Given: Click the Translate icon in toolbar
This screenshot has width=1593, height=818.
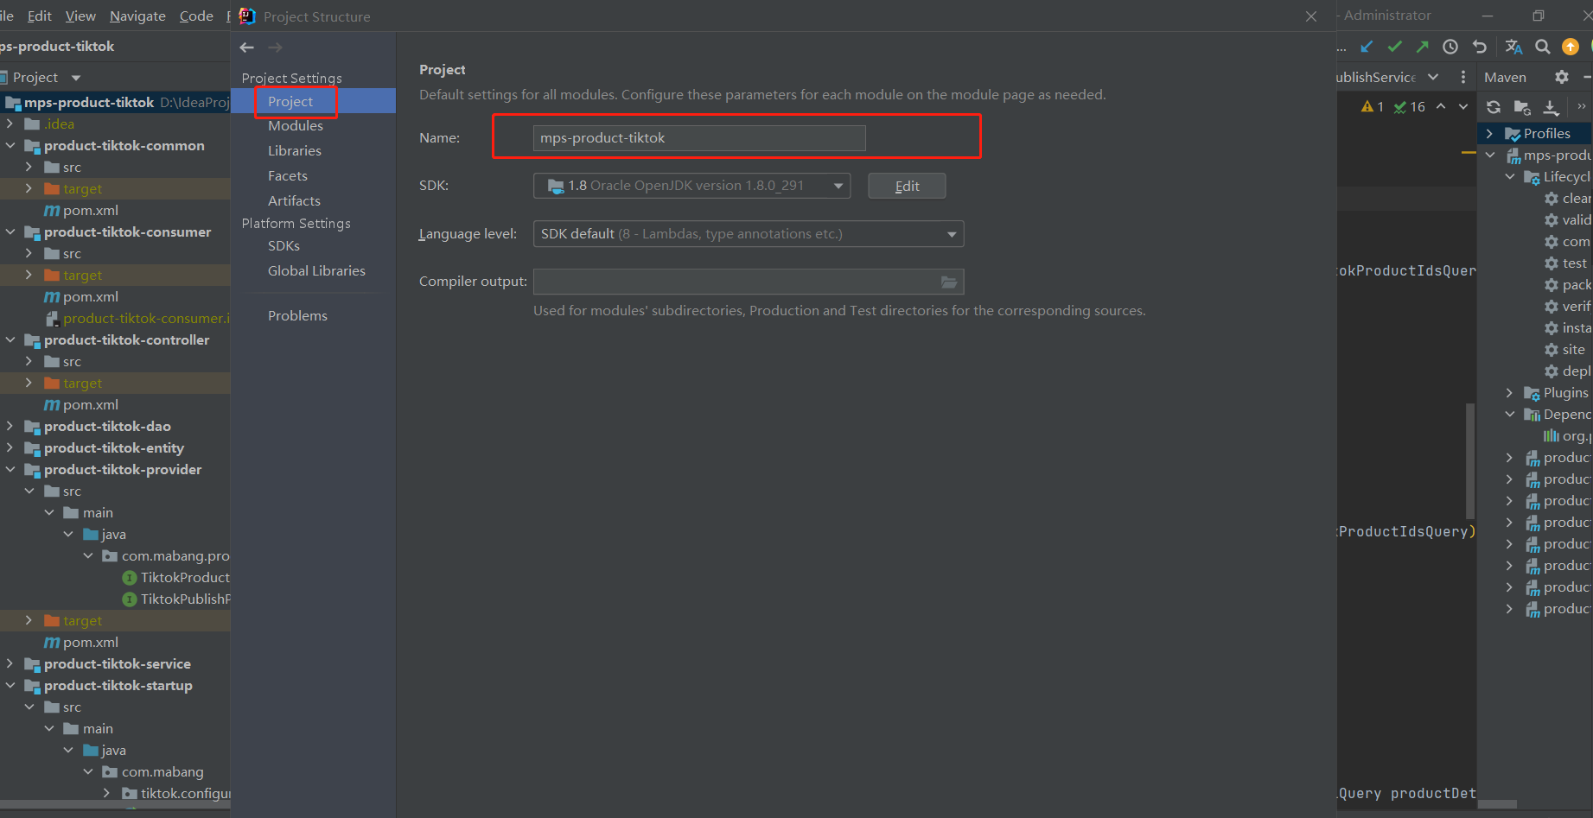Looking at the screenshot, I should click(x=1513, y=47).
